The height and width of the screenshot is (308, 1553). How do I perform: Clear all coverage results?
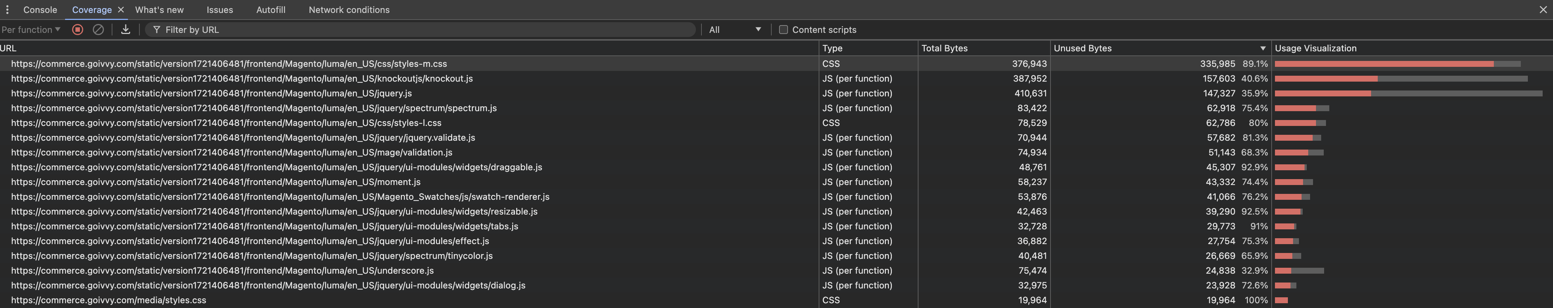pyautogui.click(x=98, y=30)
